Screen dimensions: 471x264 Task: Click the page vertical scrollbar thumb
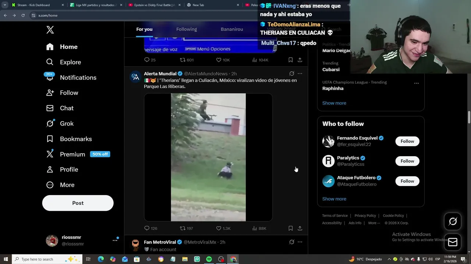click(469, 117)
